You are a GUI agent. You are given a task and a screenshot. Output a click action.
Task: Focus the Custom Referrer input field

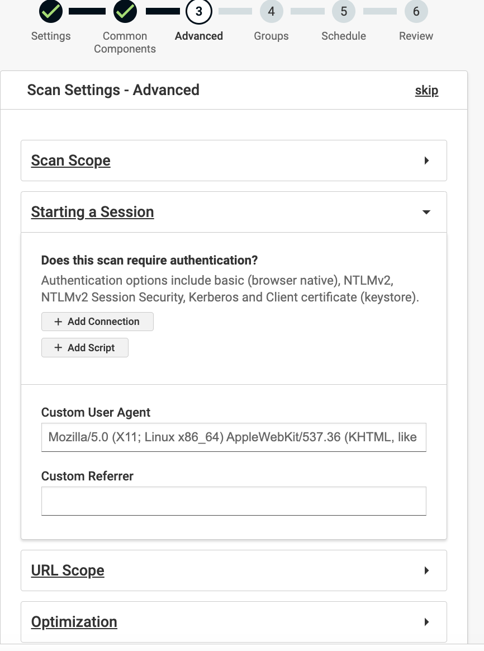point(234,501)
